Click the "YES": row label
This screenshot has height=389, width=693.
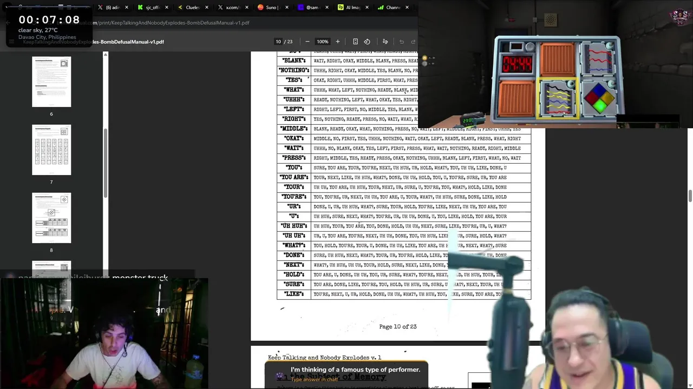[294, 80]
